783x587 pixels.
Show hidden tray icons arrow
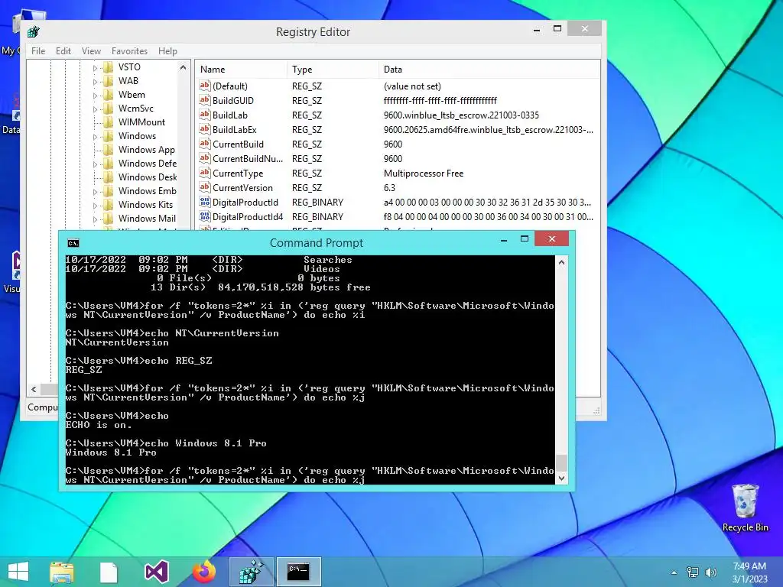pyautogui.click(x=674, y=572)
